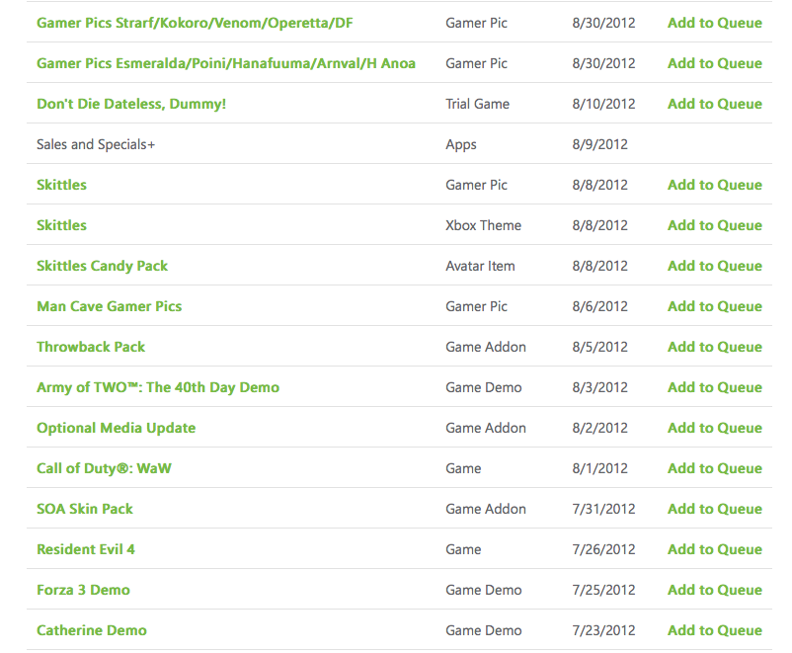Select 'Game Demo' type in Army of TWO row
The height and width of the screenshot is (653, 792).
[483, 387]
